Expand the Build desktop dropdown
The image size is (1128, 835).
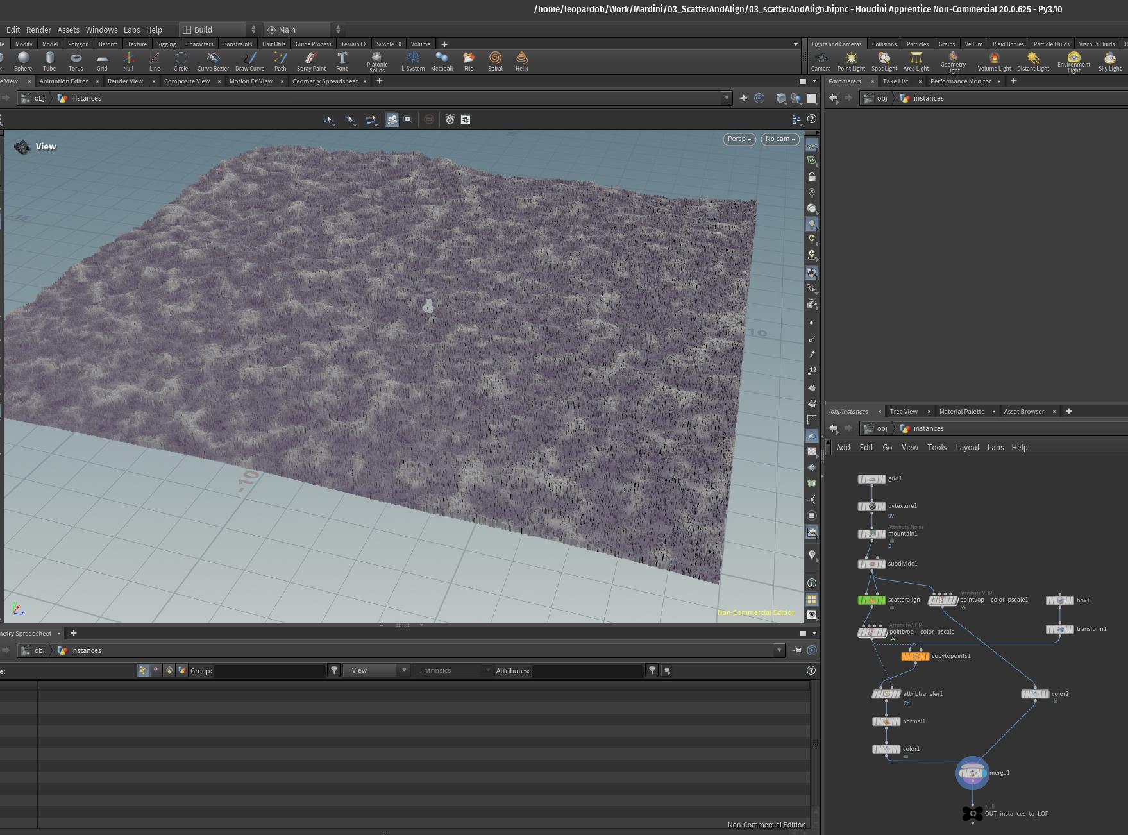219,30
